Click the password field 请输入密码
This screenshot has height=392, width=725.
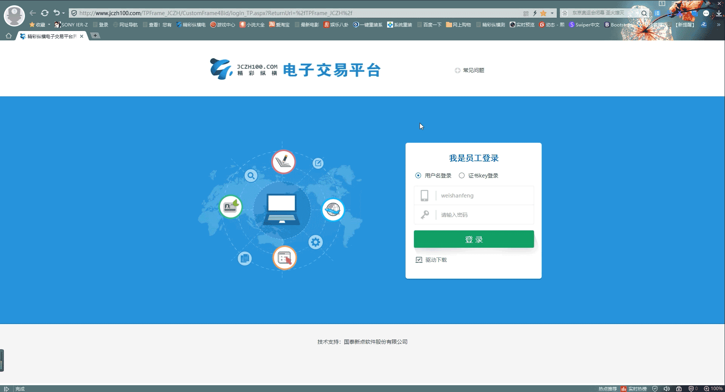pyautogui.click(x=474, y=215)
